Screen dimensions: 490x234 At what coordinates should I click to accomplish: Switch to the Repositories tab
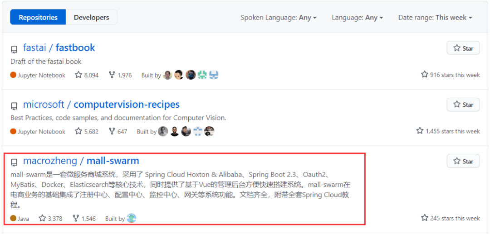(38, 17)
